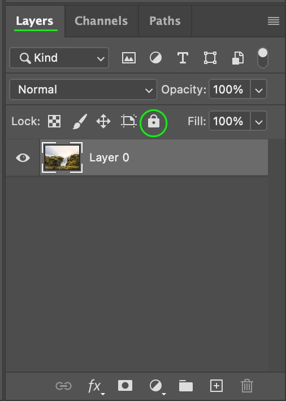Toggle prevent artboard auto-nesting lock
Image resolution: width=286 pixels, height=401 pixels.
(x=128, y=121)
